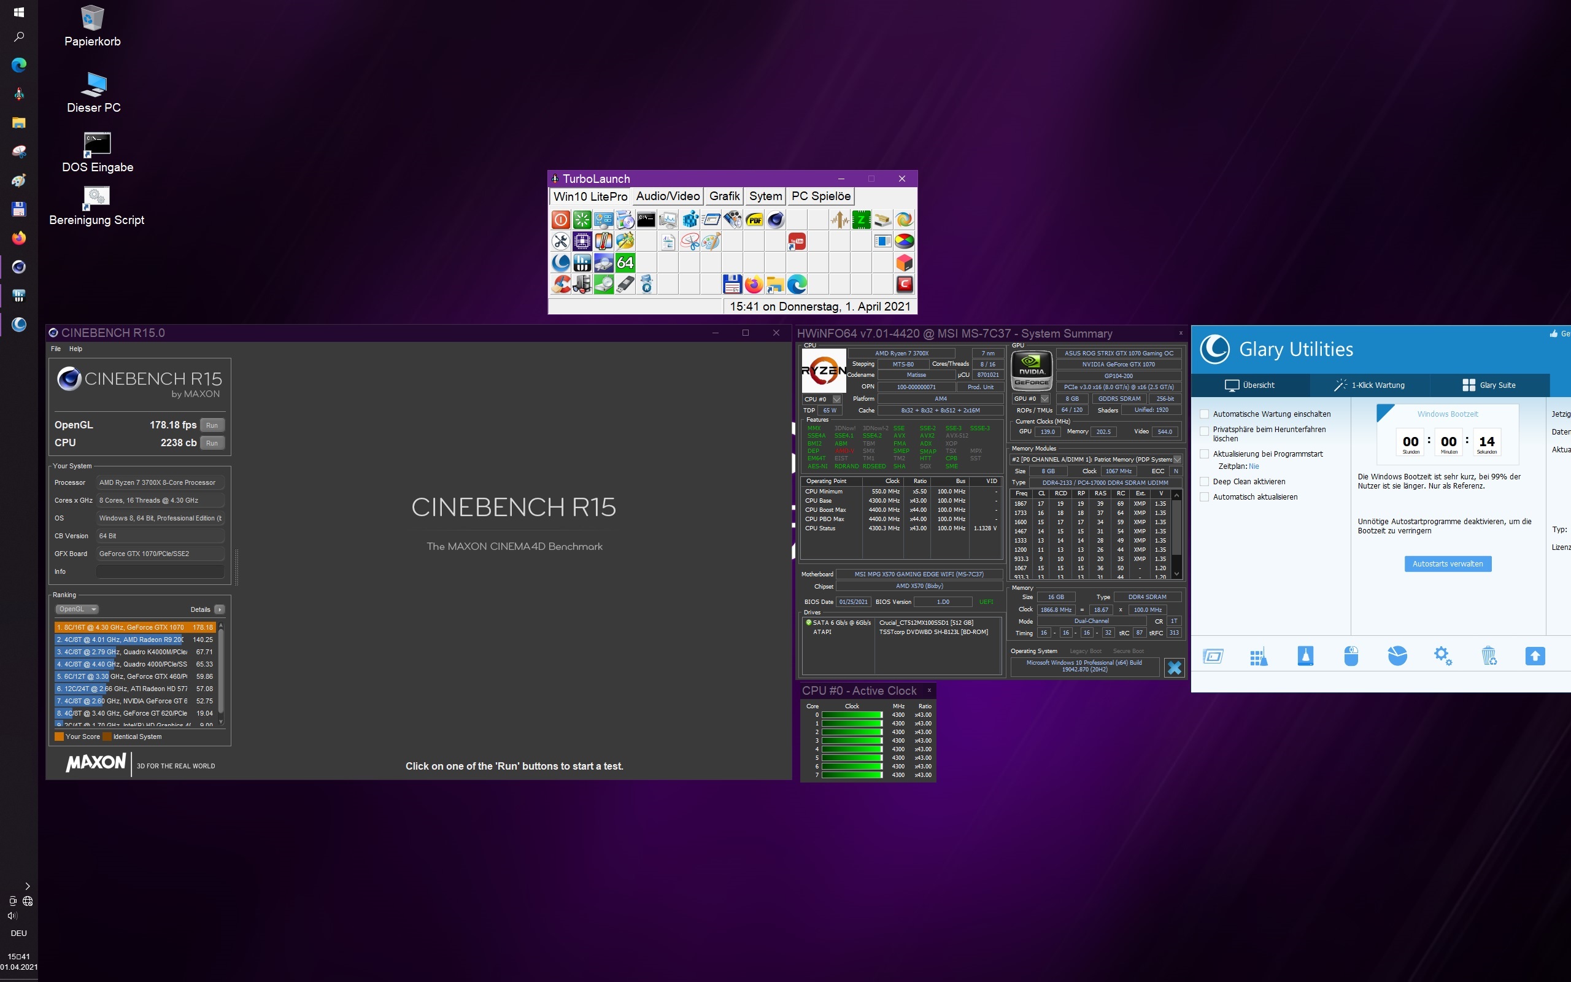This screenshot has width=1571, height=982.
Task: Open the pie chart disk analysis icon in Glary
Action: pyautogui.click(x=1397, y=656)
